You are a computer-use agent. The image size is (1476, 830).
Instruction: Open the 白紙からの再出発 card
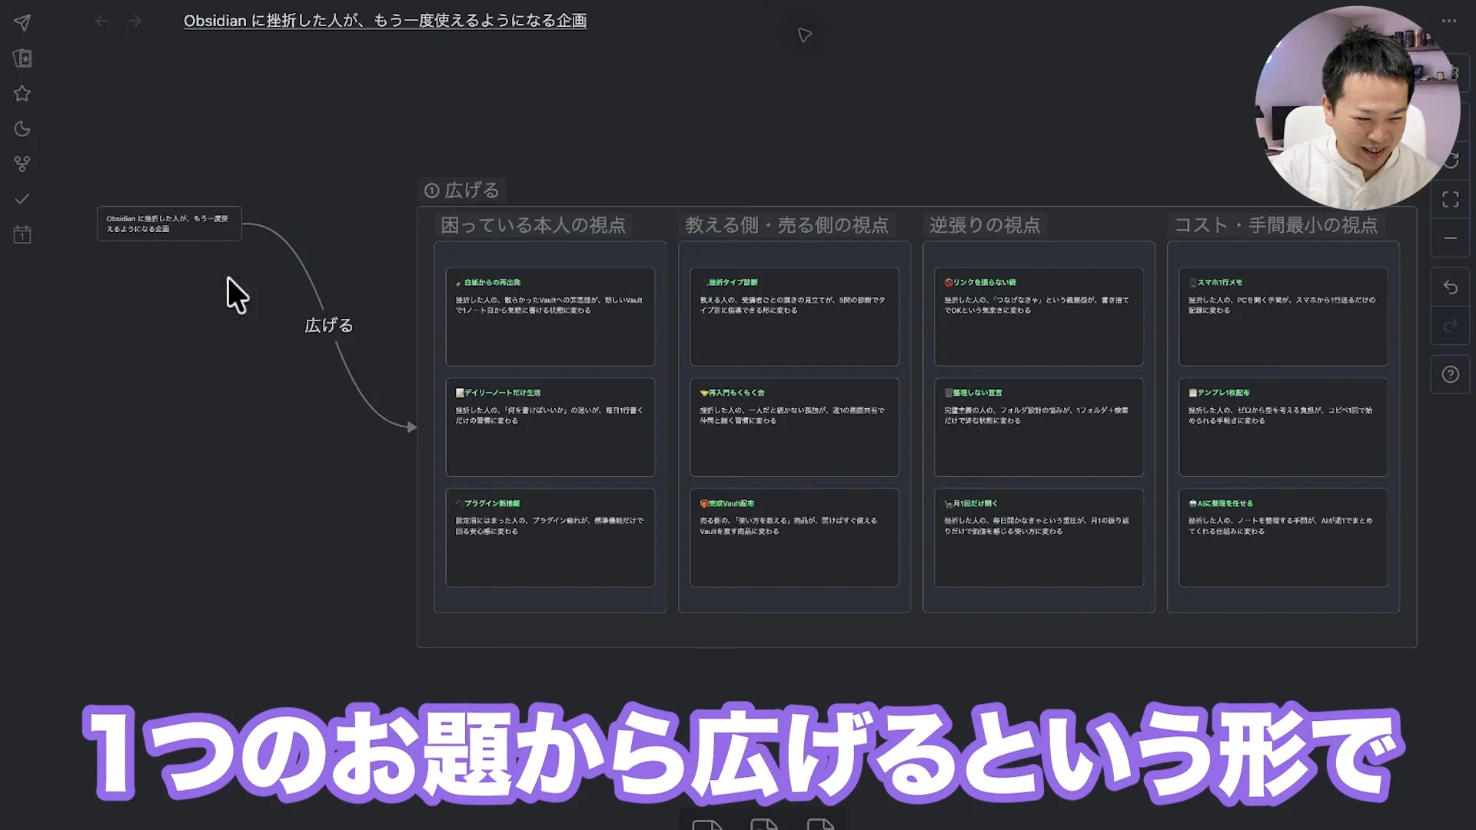tap(550, 317)
